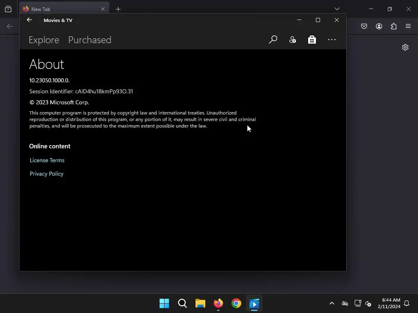This screenshot has width=418, height=313.
Task: Open Save to Pocket in Firefox
Action: click(x=364, y=26)
